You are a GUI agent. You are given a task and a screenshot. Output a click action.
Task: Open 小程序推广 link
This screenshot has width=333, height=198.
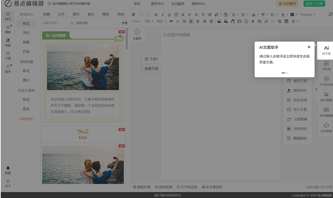coord(26,119)
